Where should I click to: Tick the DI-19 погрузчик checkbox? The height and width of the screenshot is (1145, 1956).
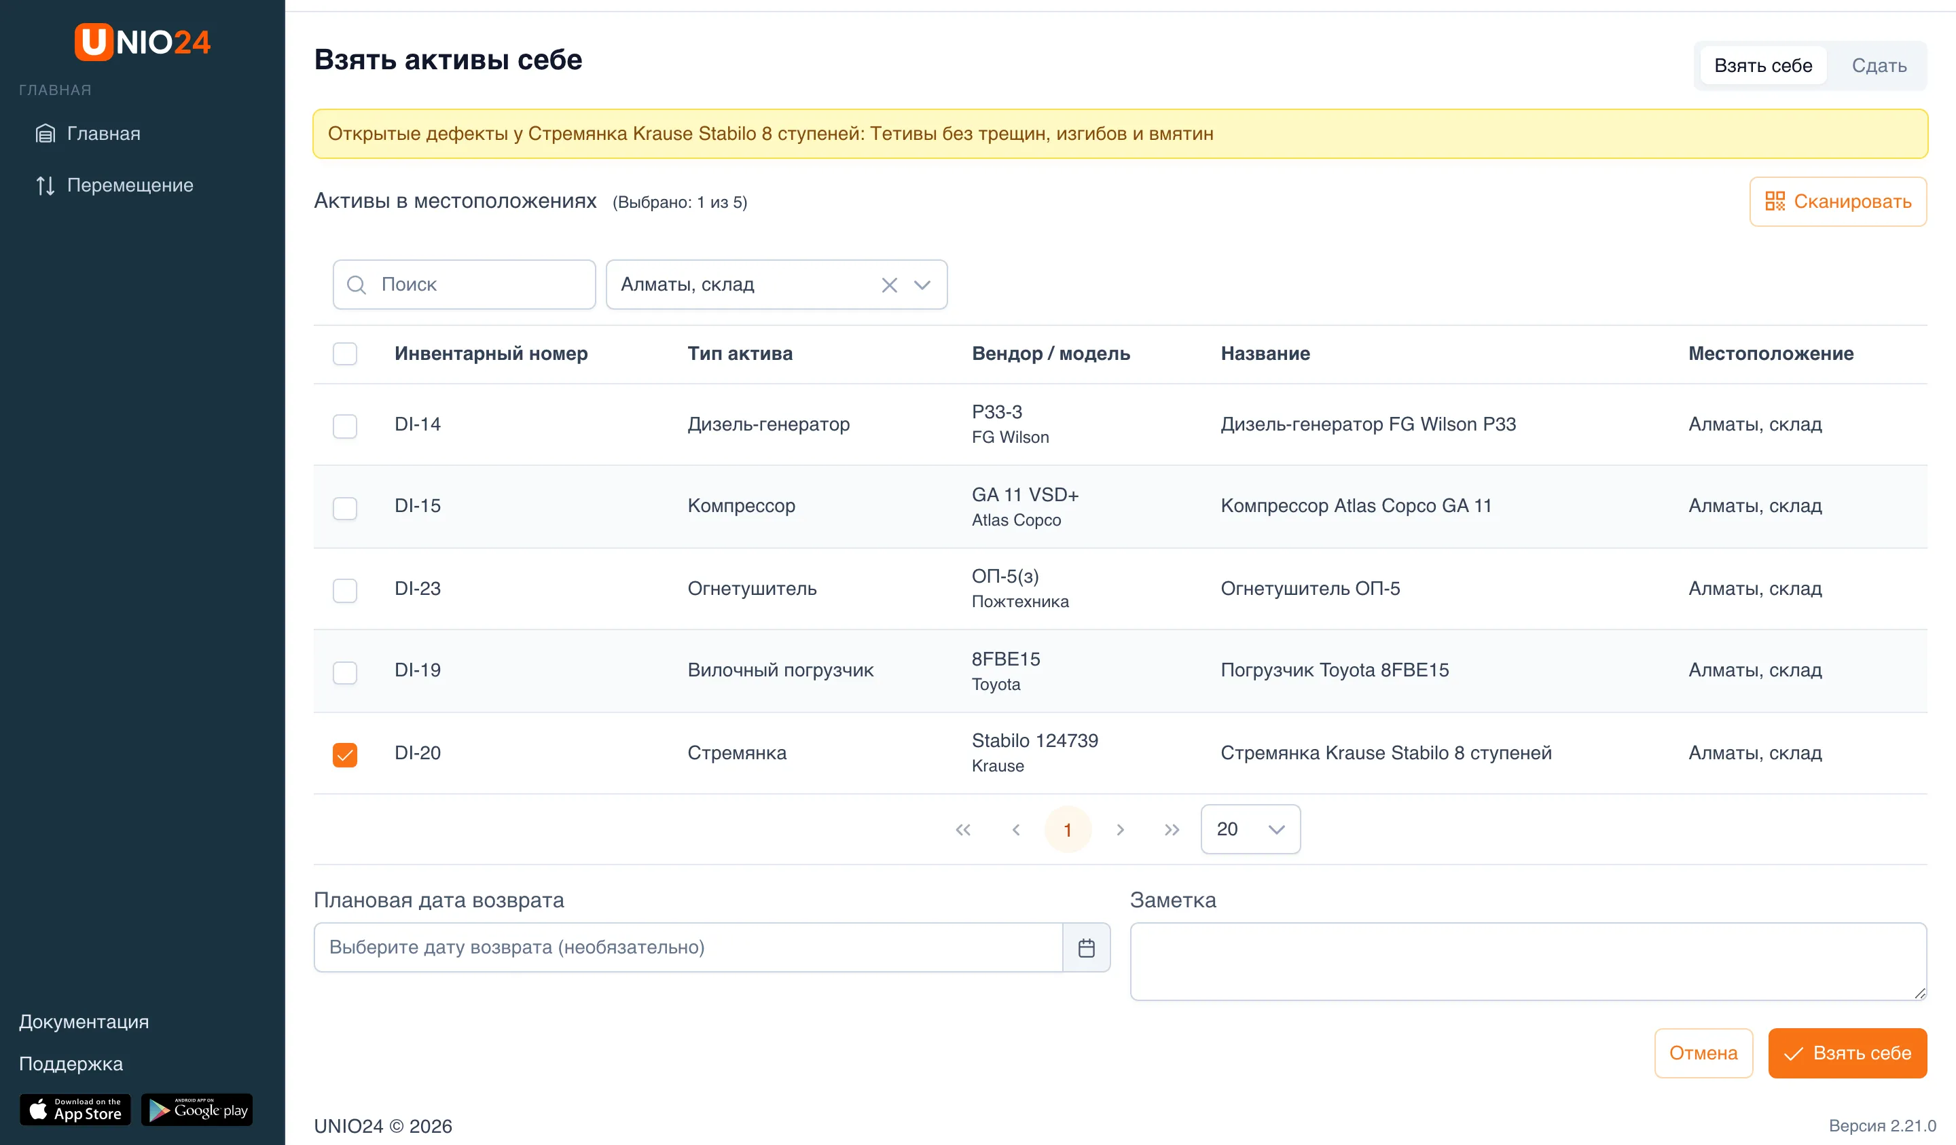tap(344, 672)
